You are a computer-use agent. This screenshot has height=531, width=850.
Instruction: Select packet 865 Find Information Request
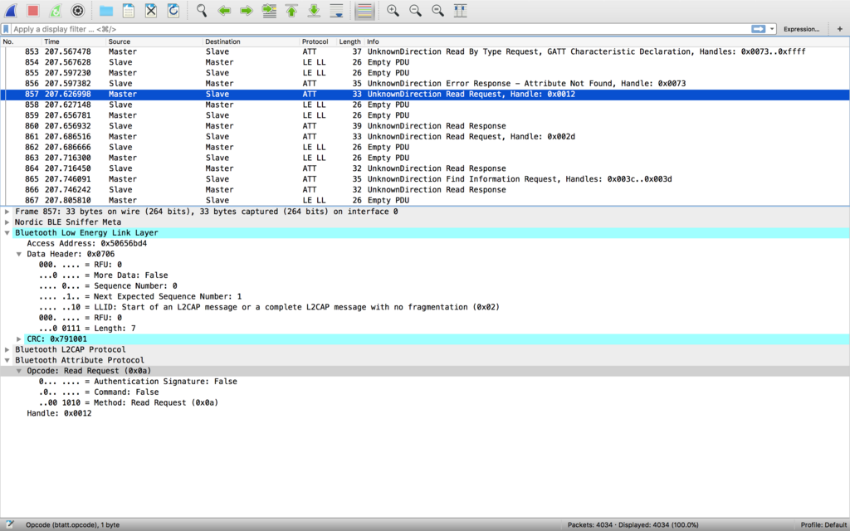coord(425,179)
